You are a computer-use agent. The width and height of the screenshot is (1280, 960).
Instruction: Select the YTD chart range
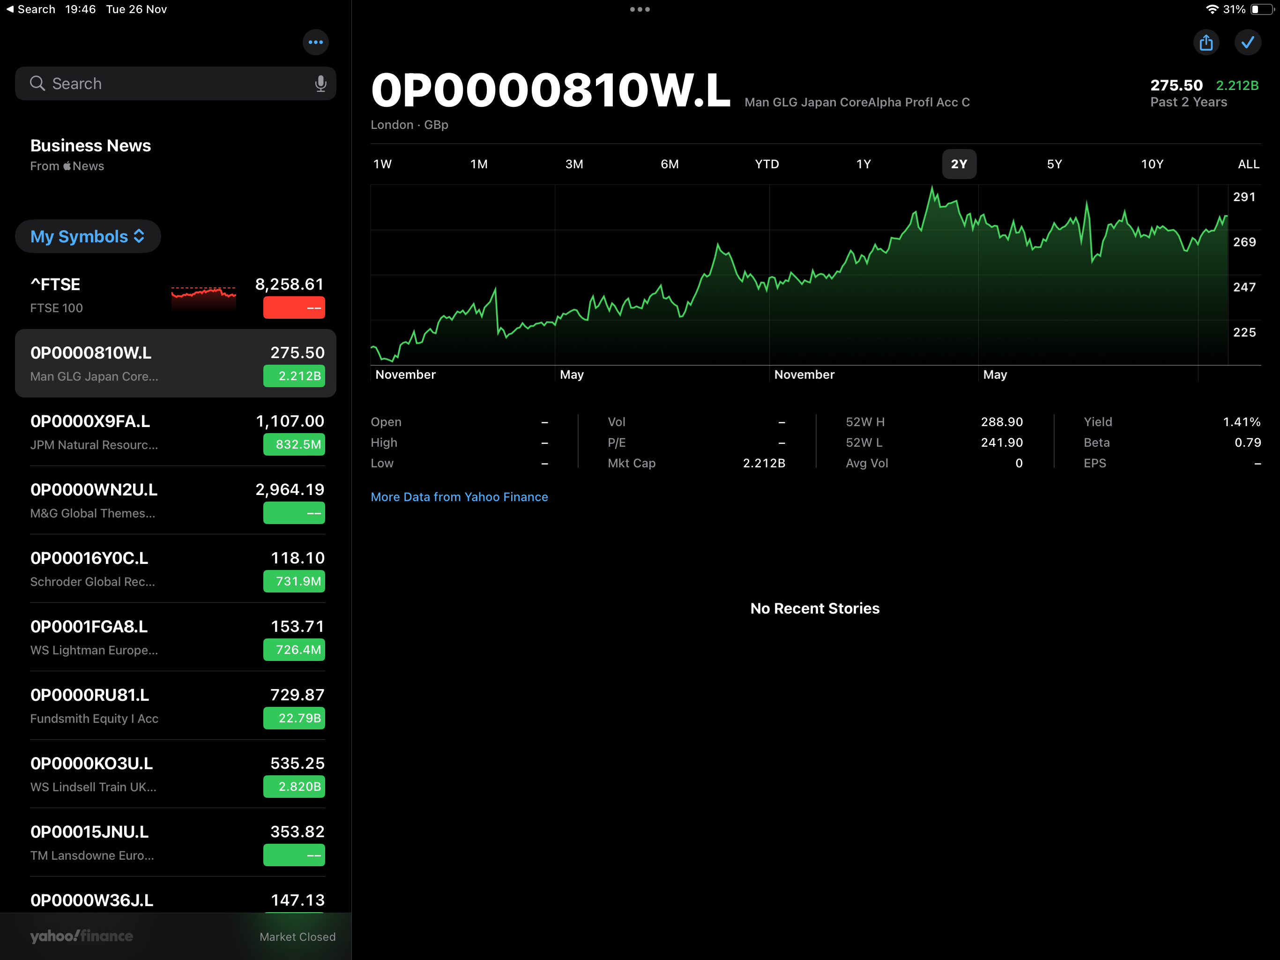[767, 164]
